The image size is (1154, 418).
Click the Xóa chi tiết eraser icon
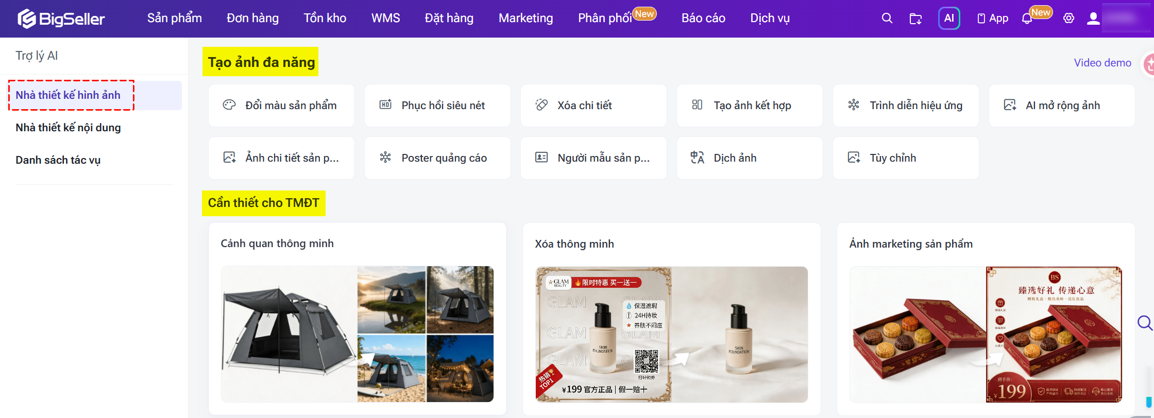tap(541, 105)
